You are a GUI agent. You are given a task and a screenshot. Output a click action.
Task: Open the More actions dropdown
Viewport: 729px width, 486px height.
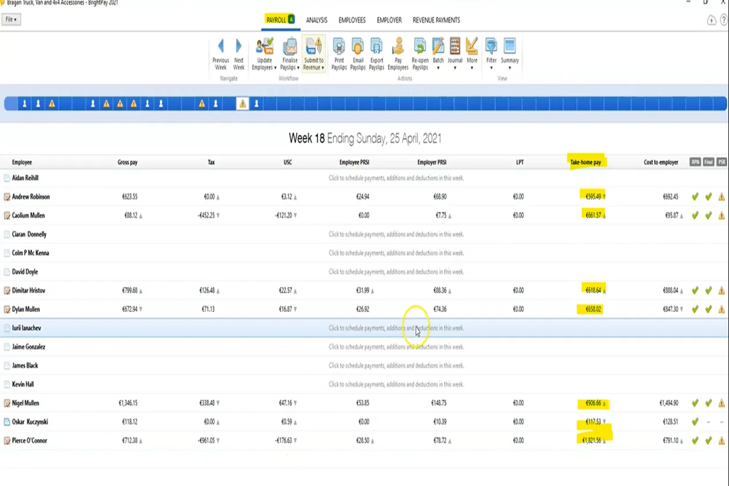tap(472, 54)
